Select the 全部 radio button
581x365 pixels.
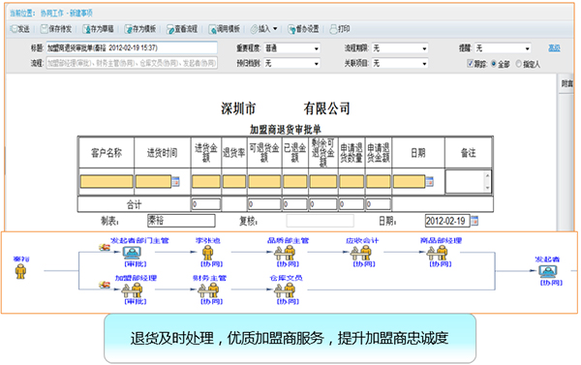coord(494,63)
